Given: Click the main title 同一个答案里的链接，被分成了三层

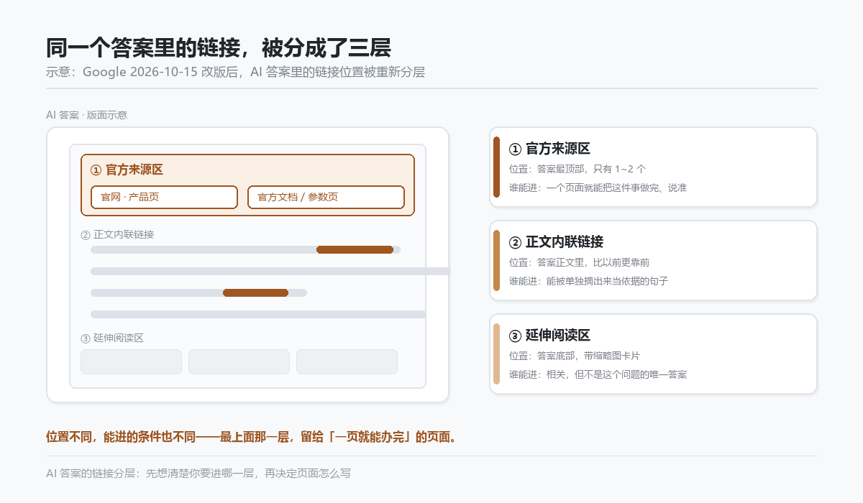Looking at the screenshot, I should tap(219, 47).
